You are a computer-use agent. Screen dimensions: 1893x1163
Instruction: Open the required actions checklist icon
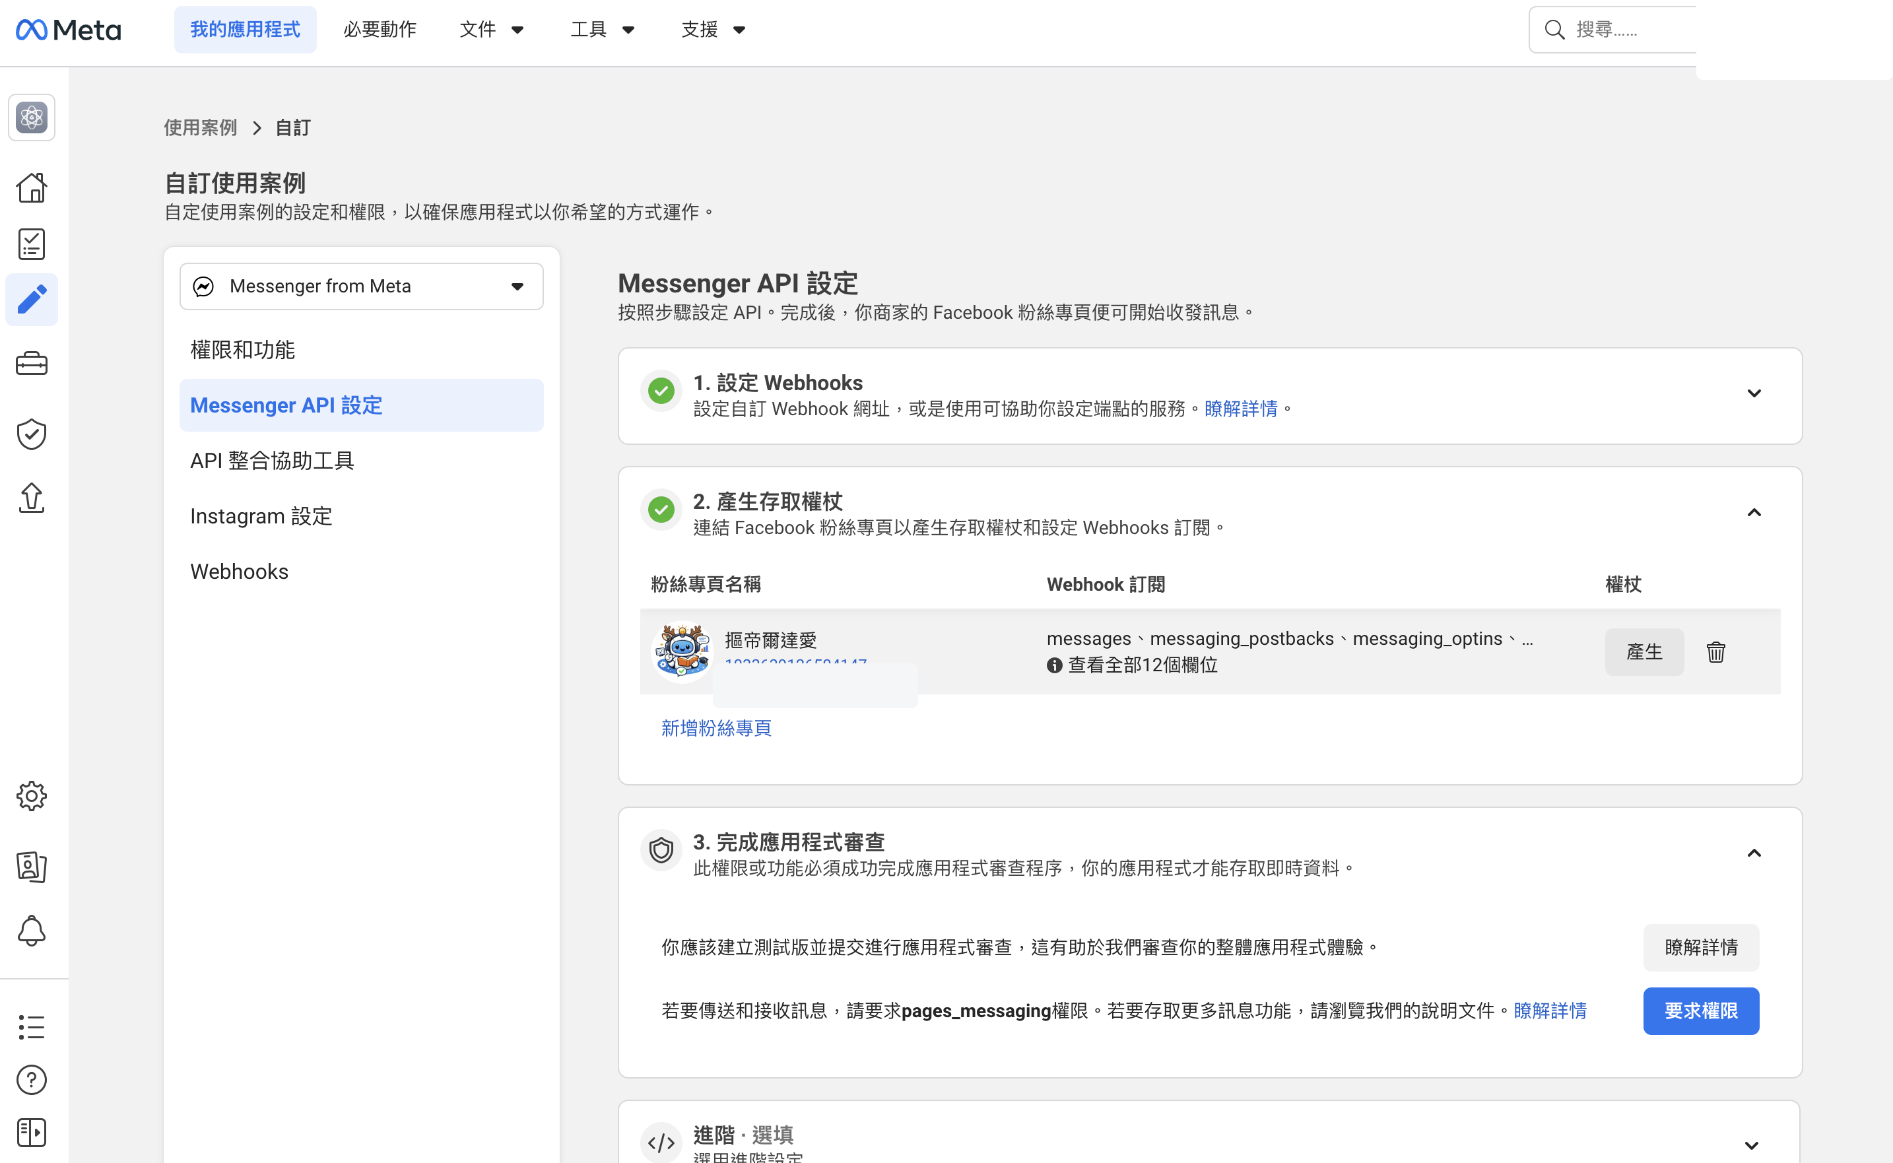coord(32,244)
